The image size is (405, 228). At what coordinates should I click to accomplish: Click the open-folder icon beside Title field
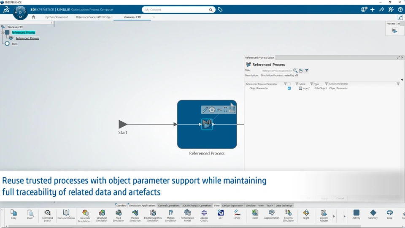coord(301,71)
